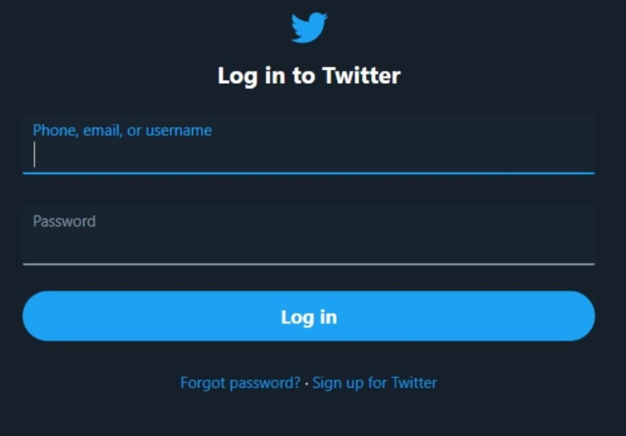Click the dot separator between the footer links

click(306, 384)
